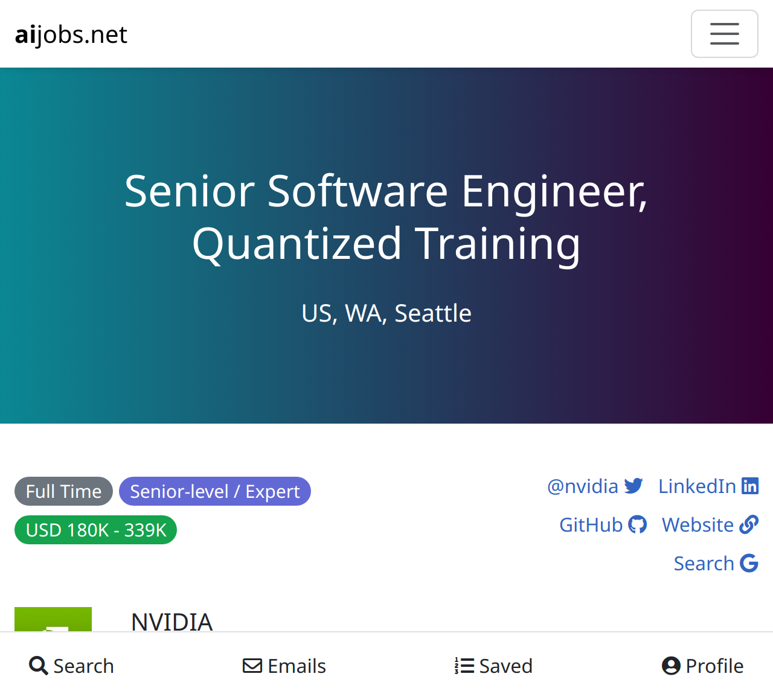Click the USD 180K - 339K salary badge
The width and height of the screenshot is (773, 700).
[x=95, y=530]
